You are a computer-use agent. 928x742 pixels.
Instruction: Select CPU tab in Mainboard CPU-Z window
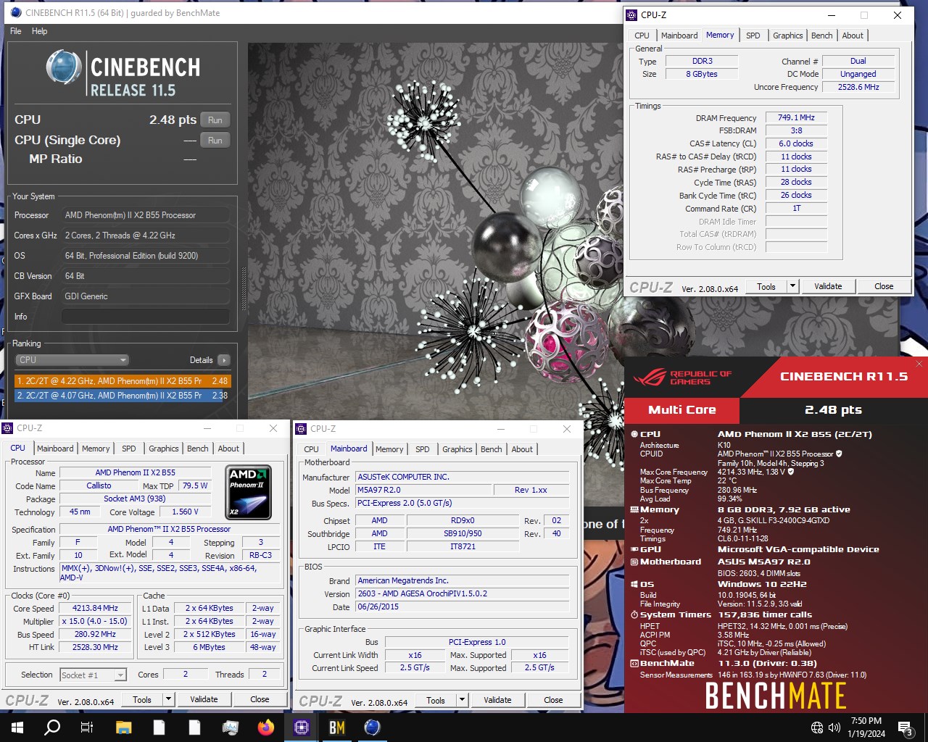tap(311, 449)
